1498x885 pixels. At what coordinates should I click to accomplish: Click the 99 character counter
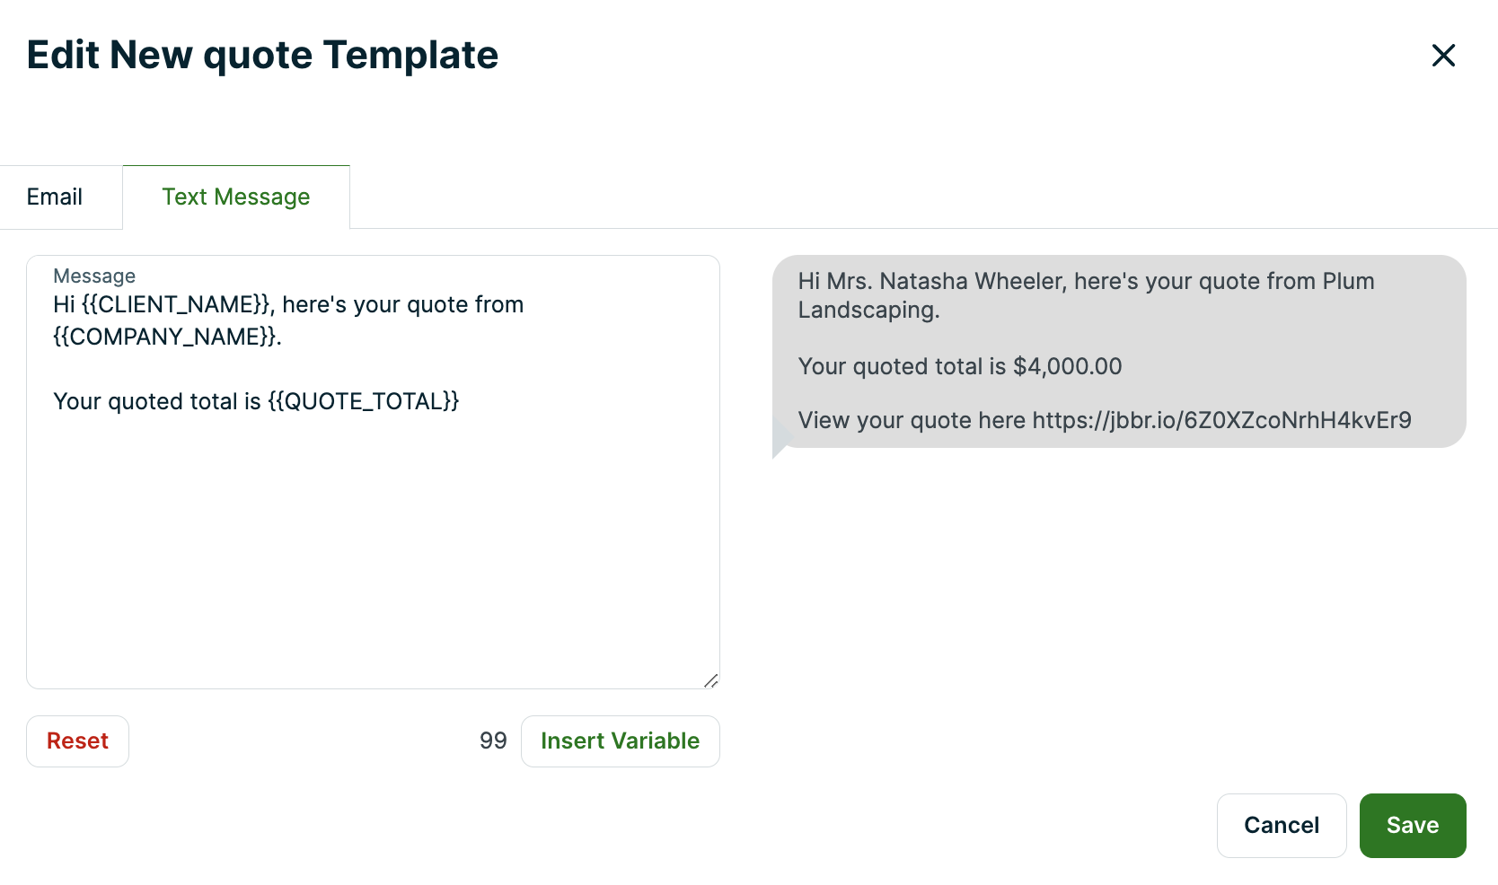tap(493, 740)
